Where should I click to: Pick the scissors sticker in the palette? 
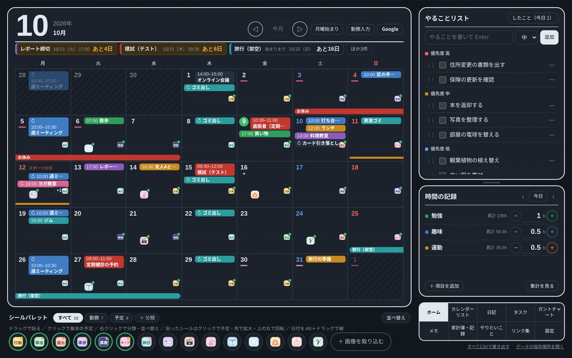point(211,342)
